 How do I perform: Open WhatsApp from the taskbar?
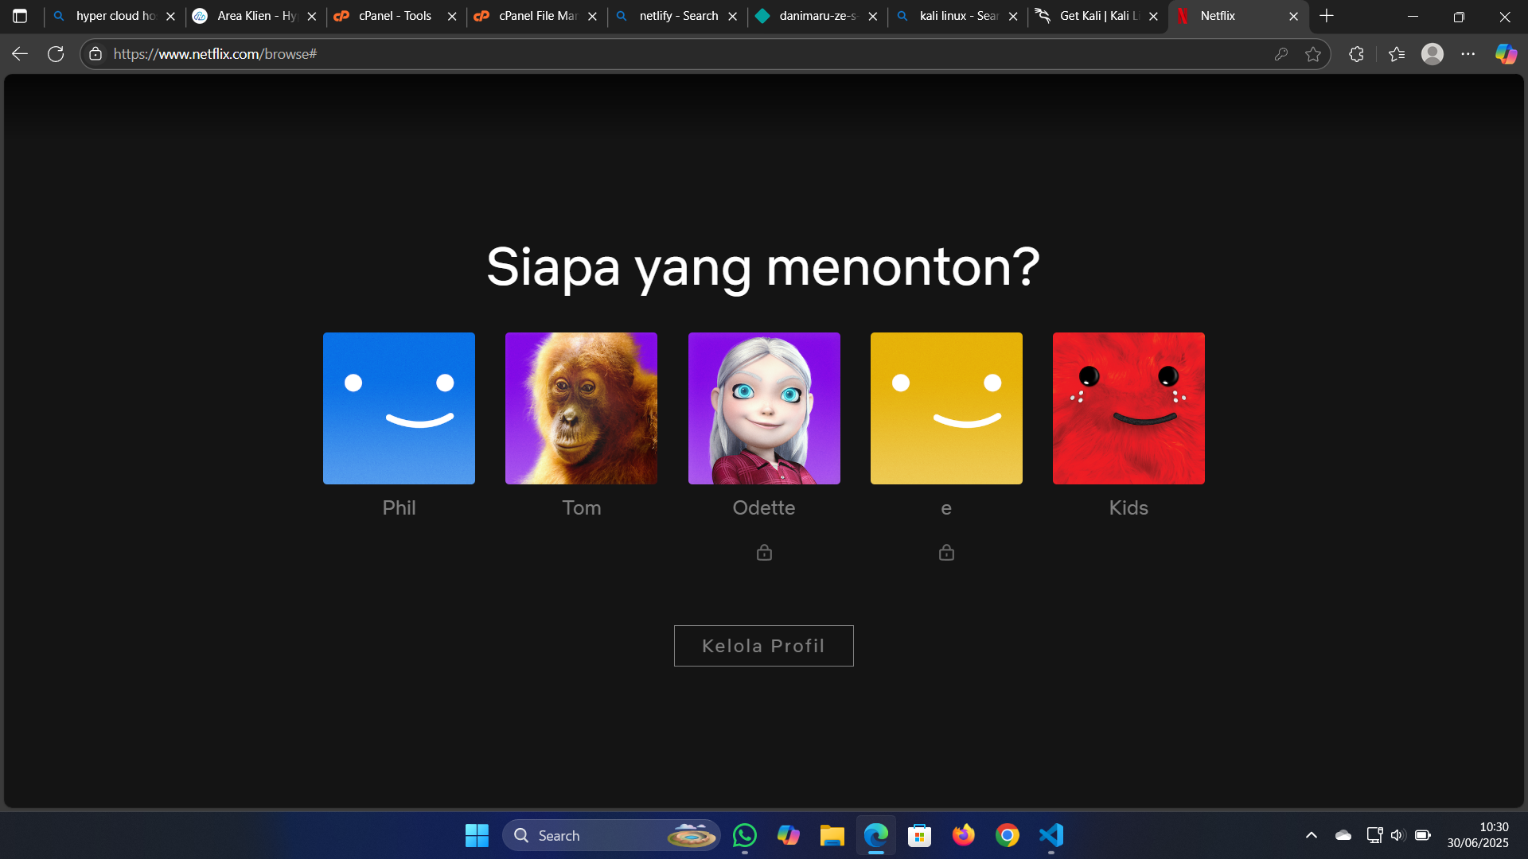[745, 835]
